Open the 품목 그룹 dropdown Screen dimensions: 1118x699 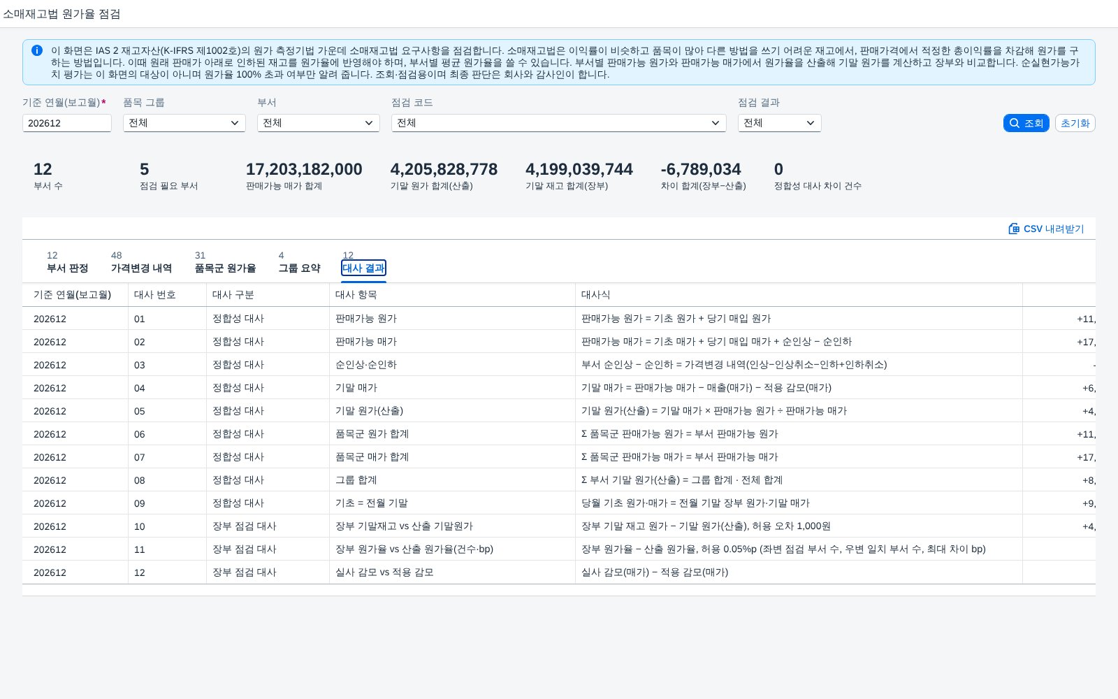click(184, 123)
